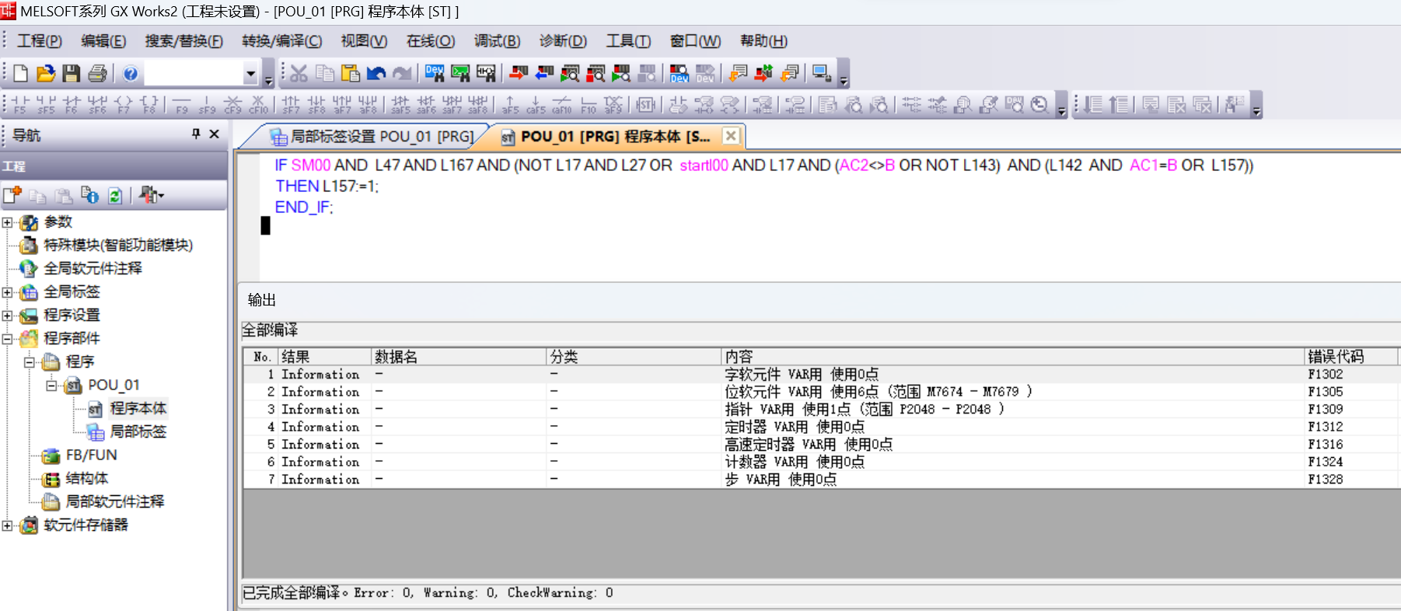This screenshot has width=1401, height=611.
Task: Click the Save project icon
Action: (72, 74)
